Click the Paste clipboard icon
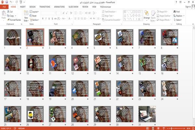Image resolution: width=195 pixels, height=130 pixels. point(4,13)
